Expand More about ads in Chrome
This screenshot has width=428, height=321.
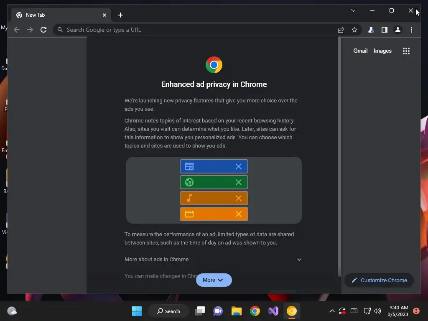213,259
